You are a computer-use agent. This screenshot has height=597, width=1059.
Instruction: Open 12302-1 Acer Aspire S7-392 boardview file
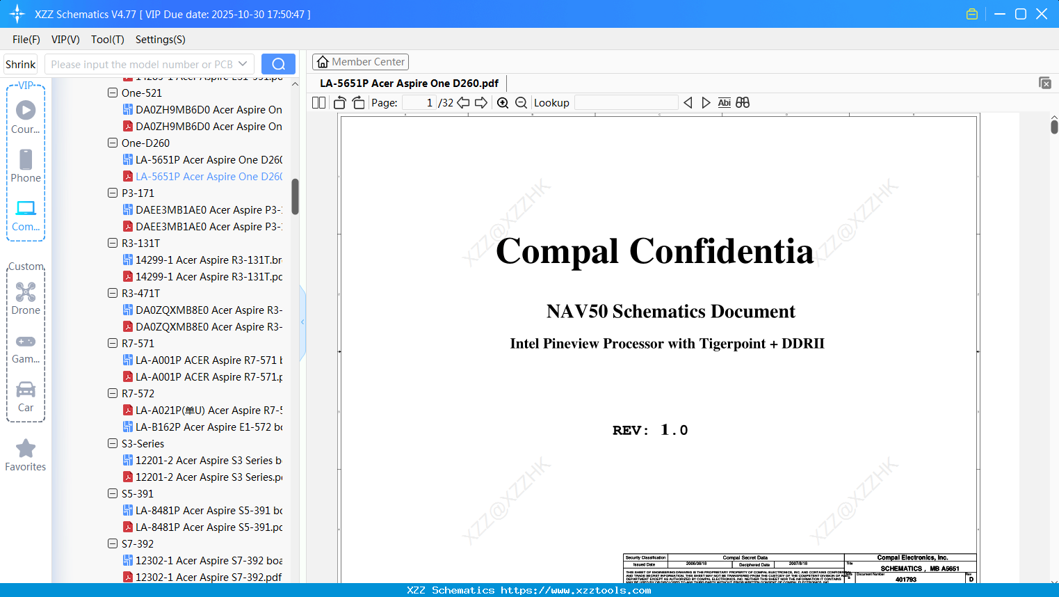pyautogui.click(x=203, y=561)
